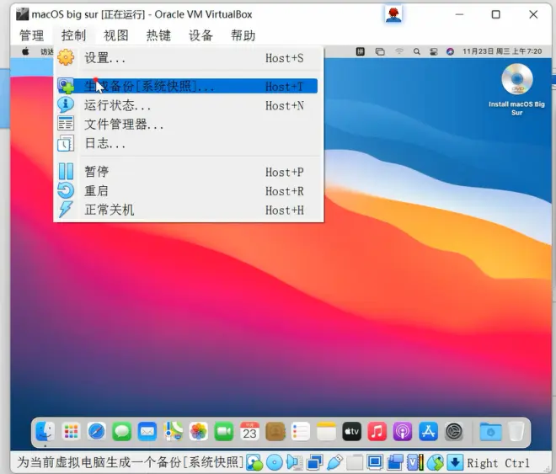This screenshot has height=474, width=556.
Task: Click the mouse integration status icon
Action: [x=436, y=462]
